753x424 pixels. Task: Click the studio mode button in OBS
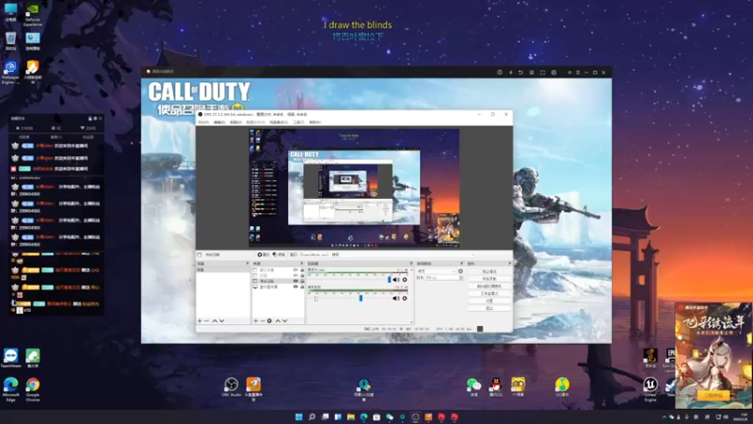pos(489,293)
